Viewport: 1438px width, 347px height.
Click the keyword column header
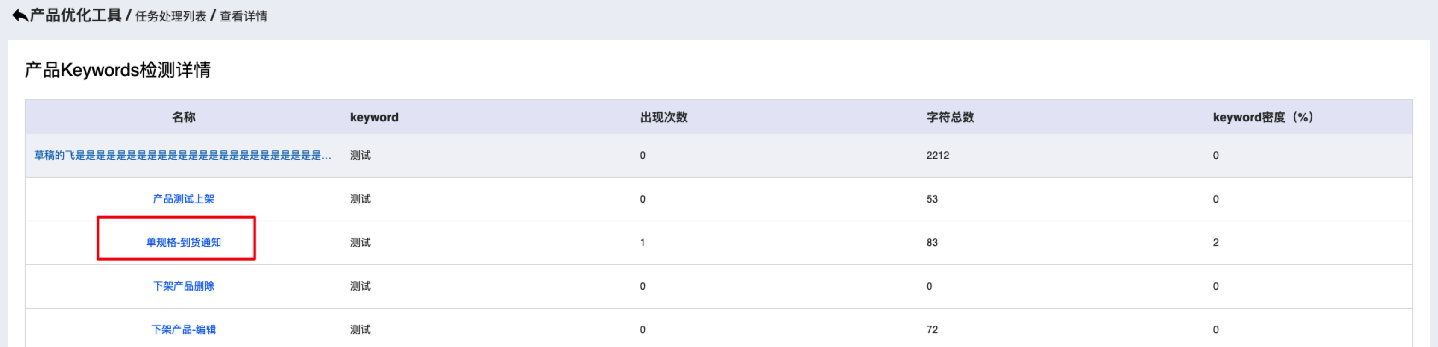(x=374, y=118)
